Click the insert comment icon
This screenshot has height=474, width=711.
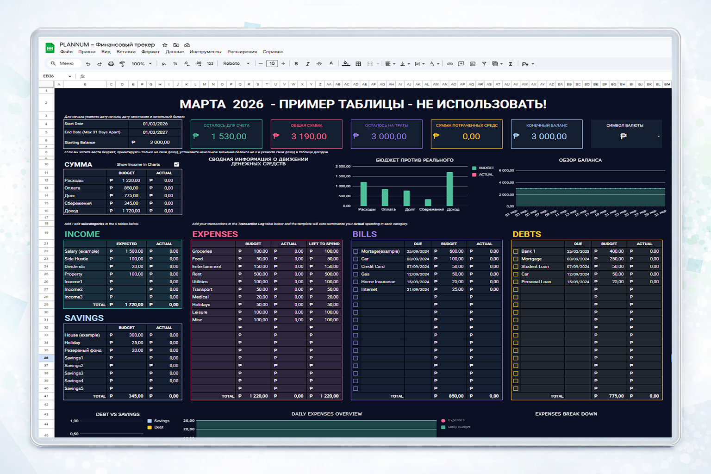461,63
